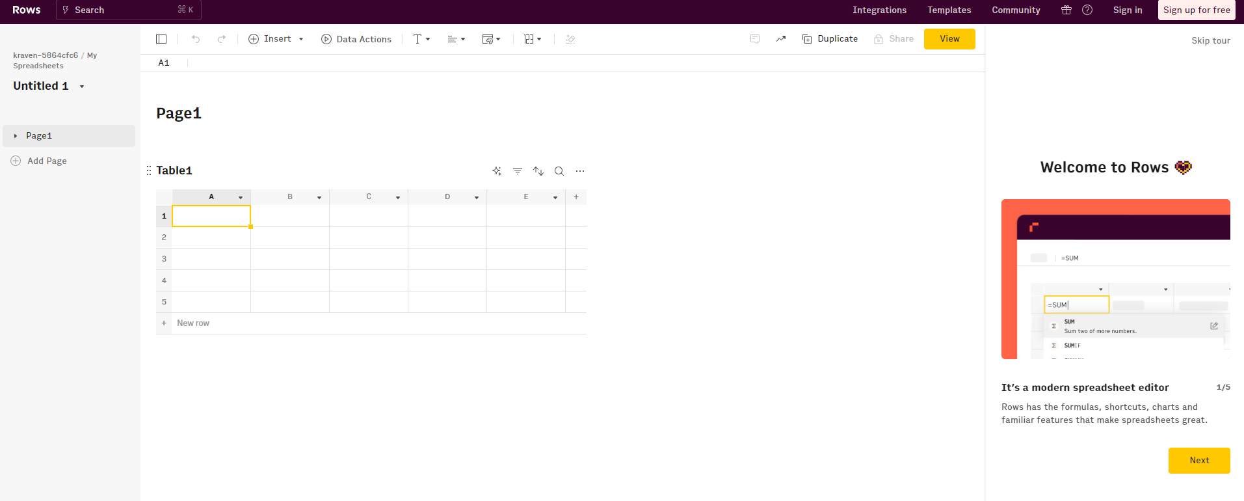Open Templates in the top bar
The width and height of the screenshot is (1244, 501).
tap(949, 10)
